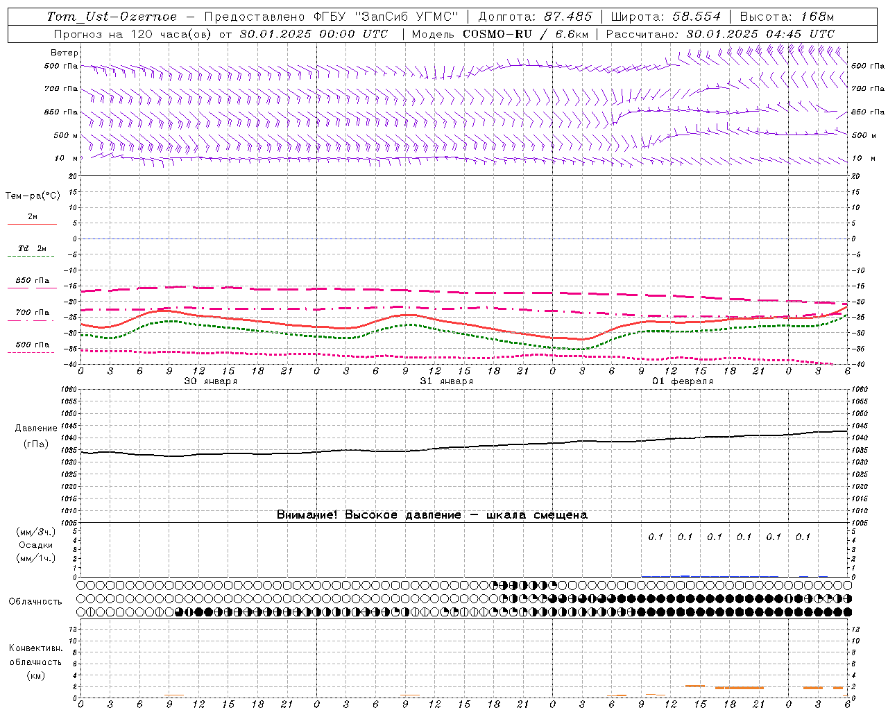
Task: Click the Долгота: 87.485 value
Action: [x=535, y=17]
